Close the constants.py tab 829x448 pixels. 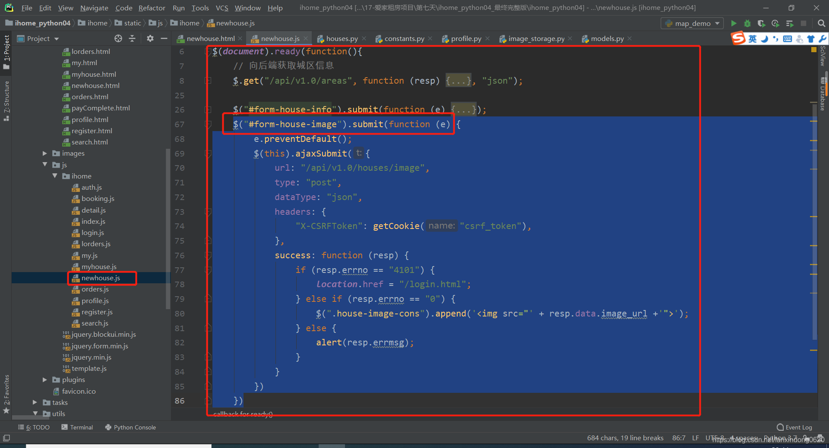[430, 38]
